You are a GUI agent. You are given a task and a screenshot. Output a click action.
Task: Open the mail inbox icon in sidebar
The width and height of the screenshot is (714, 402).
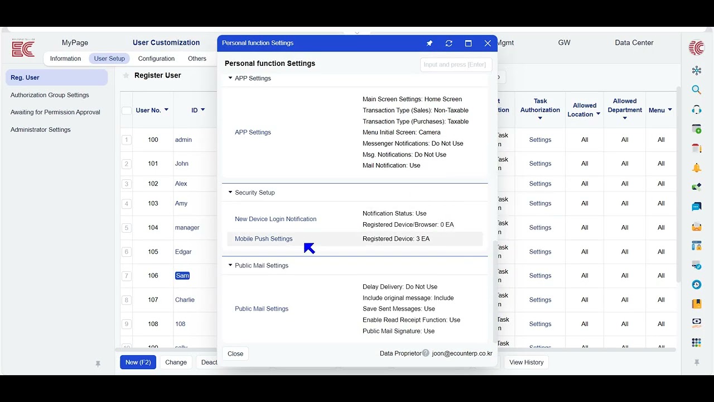(696, 226)
